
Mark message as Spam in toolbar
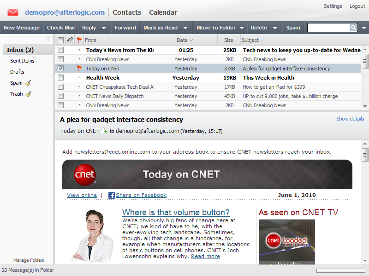click(293, 28)
